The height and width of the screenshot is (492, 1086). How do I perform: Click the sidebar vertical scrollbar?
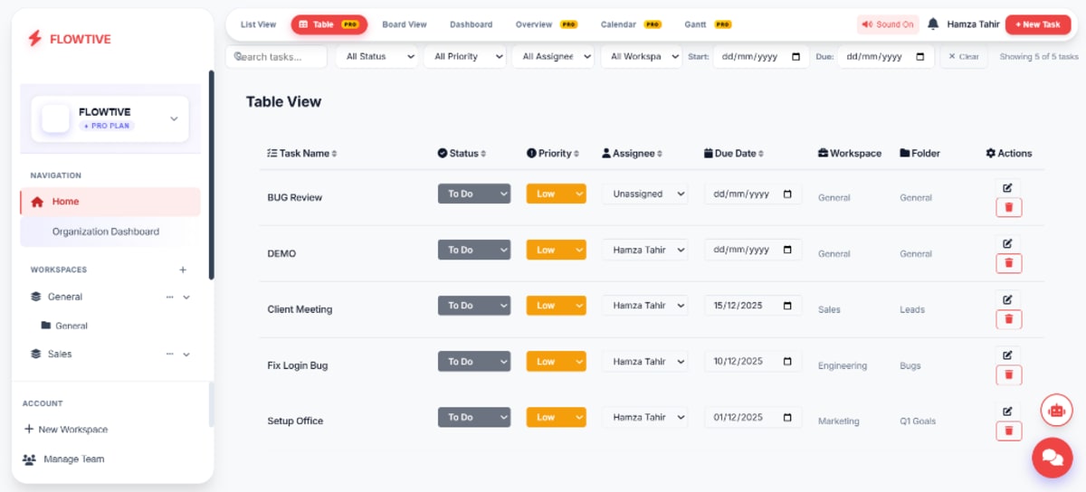[212, 175]
